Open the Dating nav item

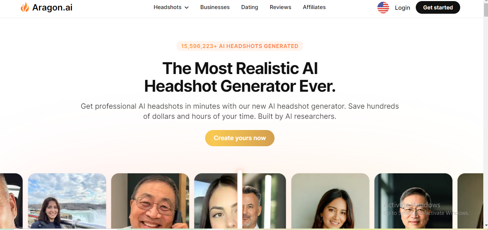point(250,7)
